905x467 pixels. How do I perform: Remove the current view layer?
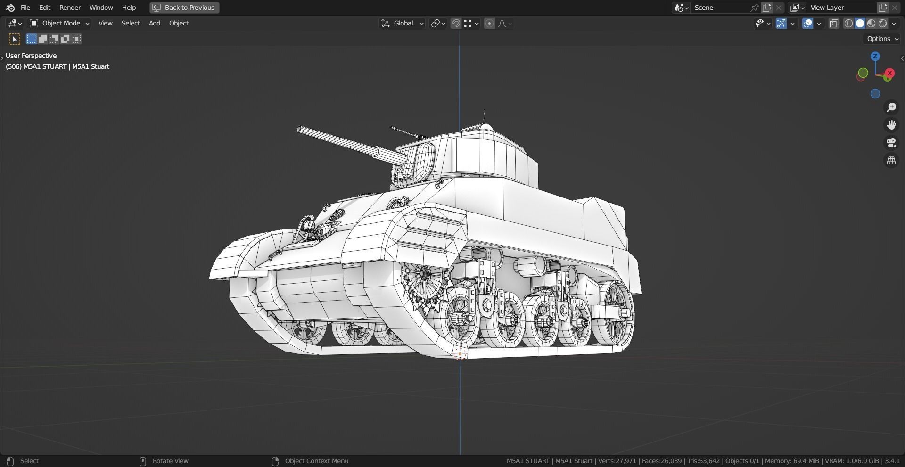coord(895,8)
